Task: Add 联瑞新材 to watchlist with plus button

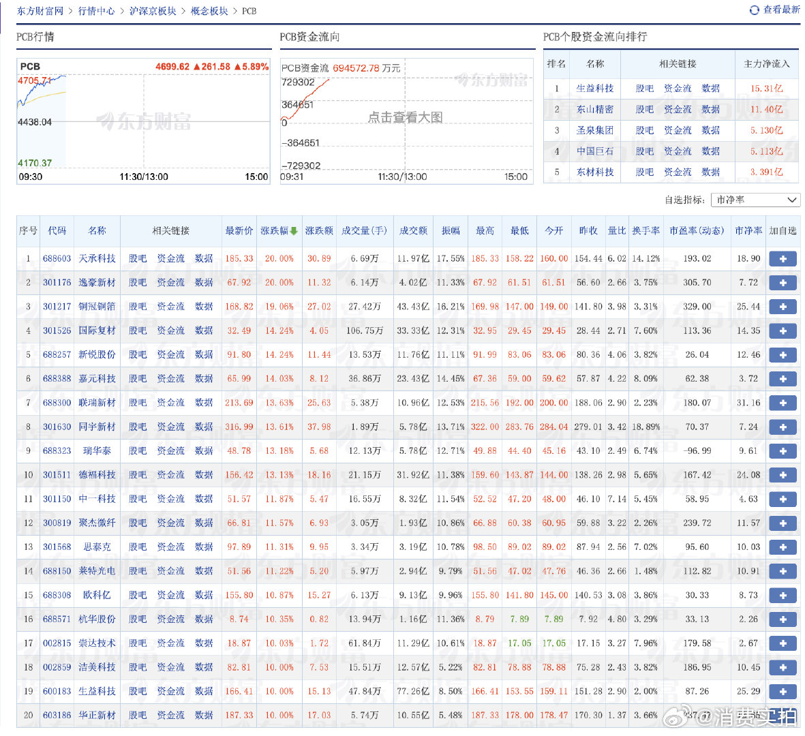Action: (783, 403)
